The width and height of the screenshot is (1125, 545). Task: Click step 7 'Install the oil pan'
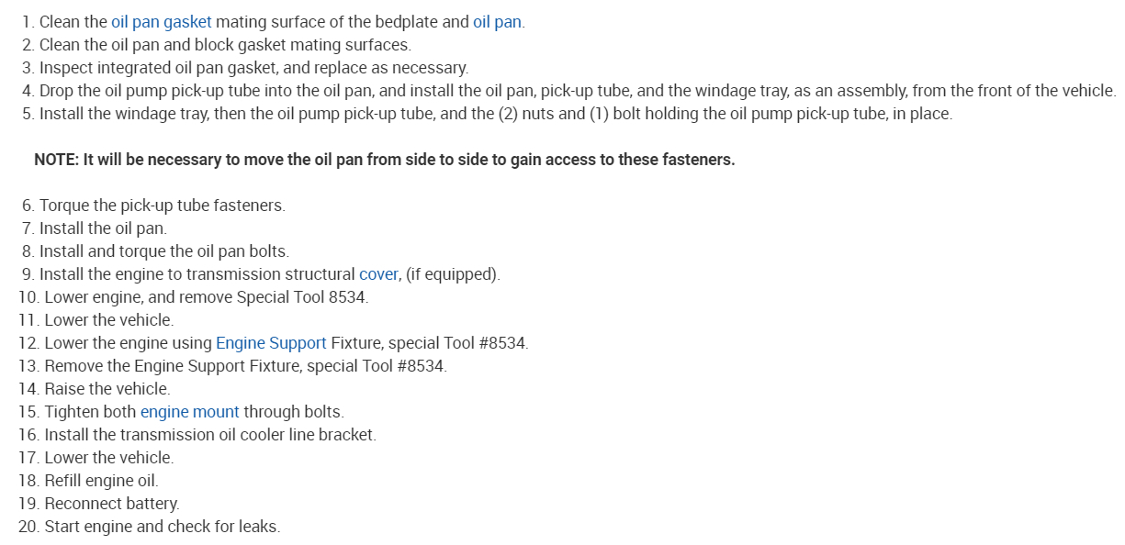103,228
